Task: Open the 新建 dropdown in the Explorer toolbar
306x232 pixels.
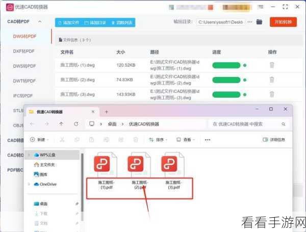Action: coord(39,140)
